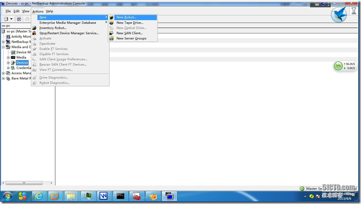The width and height of the screenshot is (361, 204).
Task: Expand the Access Management node
Action: pyautogui.click(x=3, y=73)
